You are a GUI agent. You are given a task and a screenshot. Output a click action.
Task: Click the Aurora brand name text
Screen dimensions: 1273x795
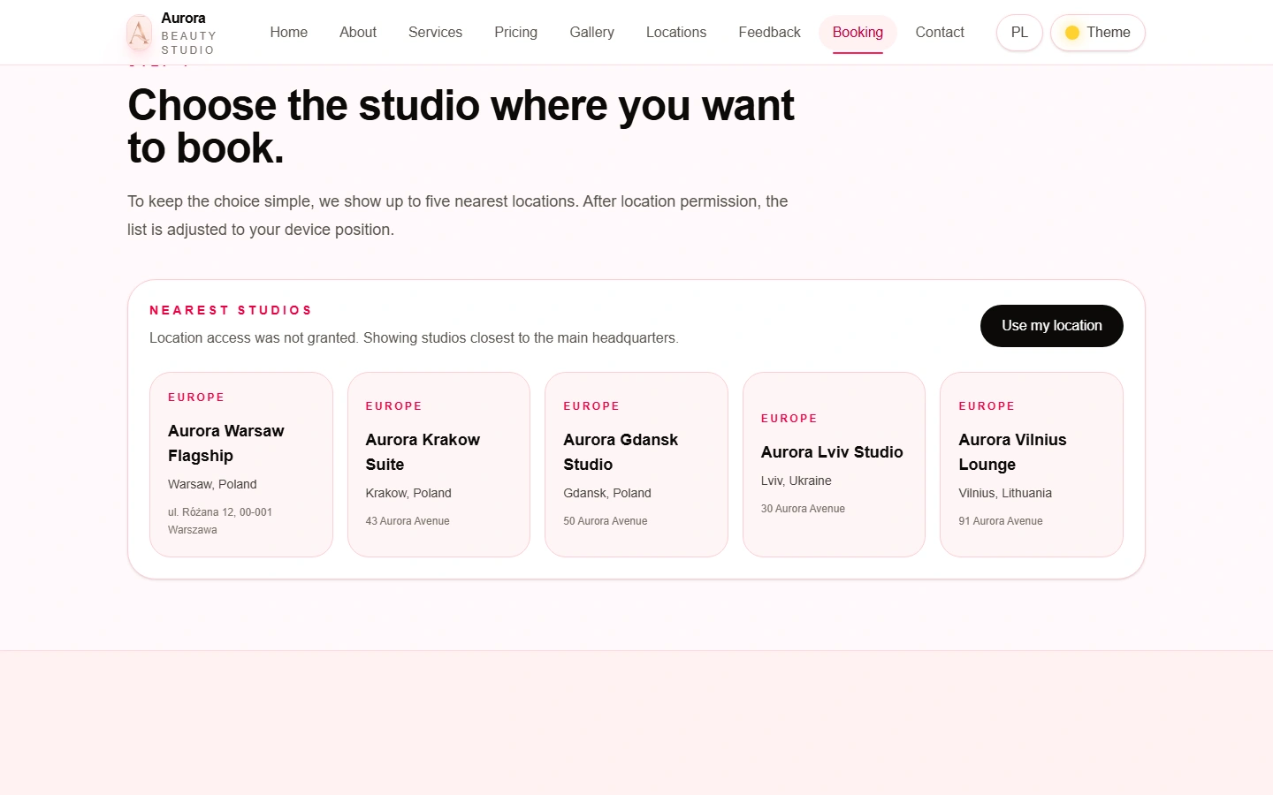pos(183,18)
